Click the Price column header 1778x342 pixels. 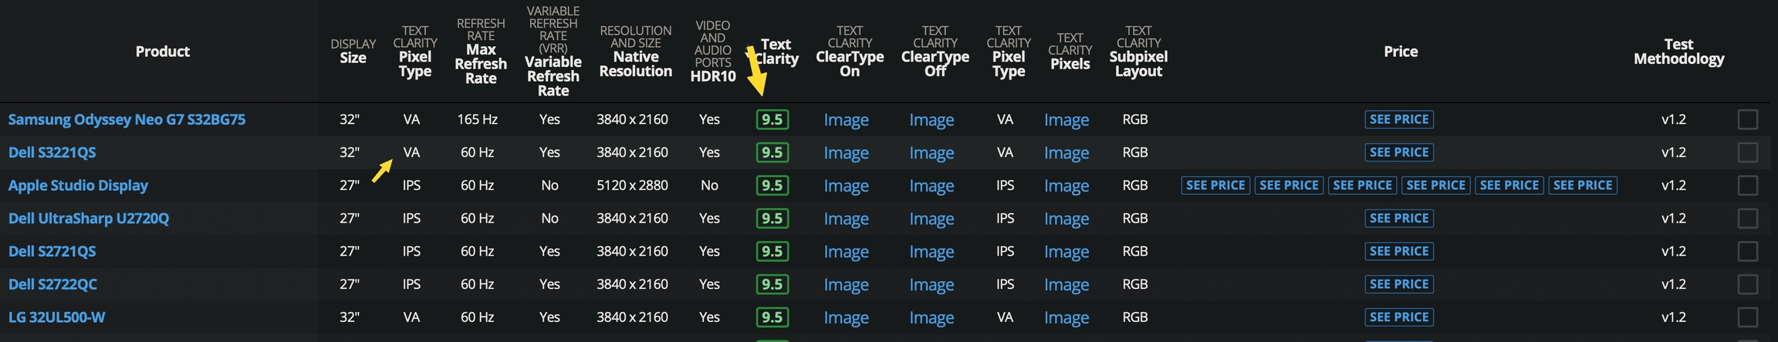[x=1400, y=52]
